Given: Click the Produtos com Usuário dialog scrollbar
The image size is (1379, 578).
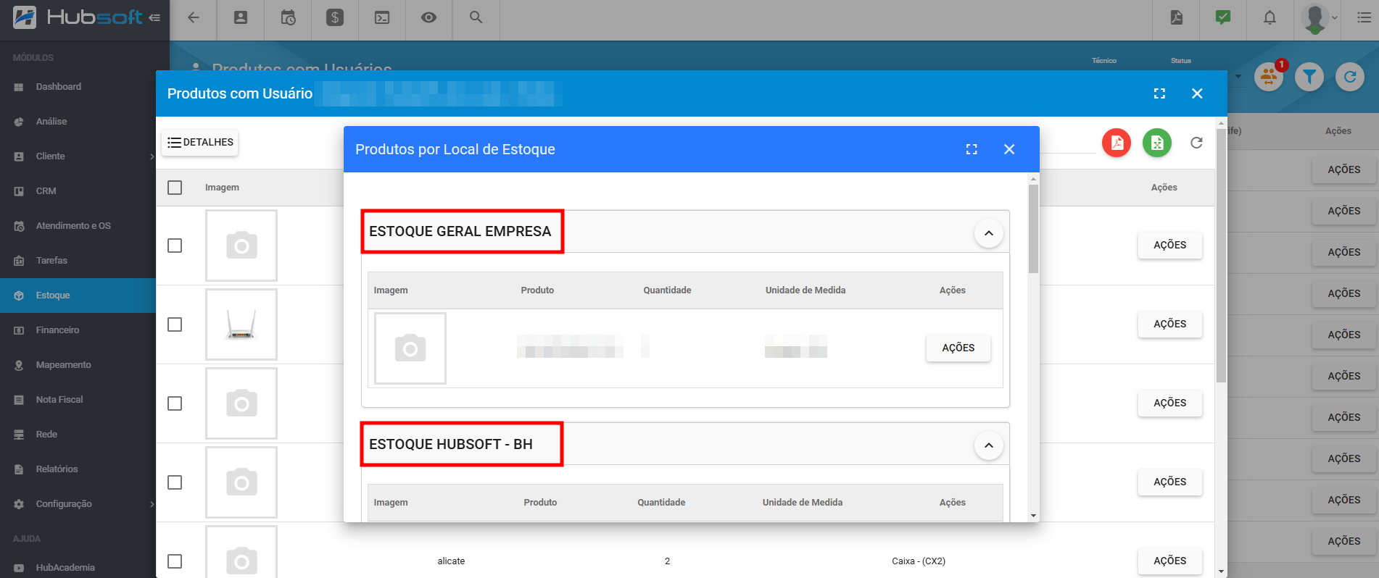Looking at the screenshot, I should 1221,256.
